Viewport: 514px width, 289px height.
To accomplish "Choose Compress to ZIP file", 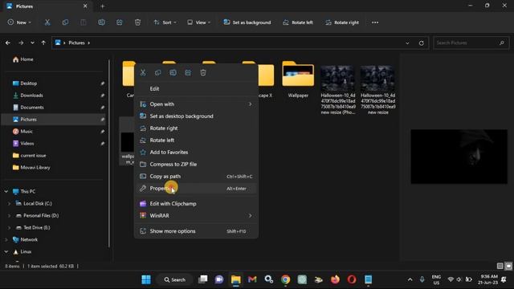I will click(x=196, y=164).
